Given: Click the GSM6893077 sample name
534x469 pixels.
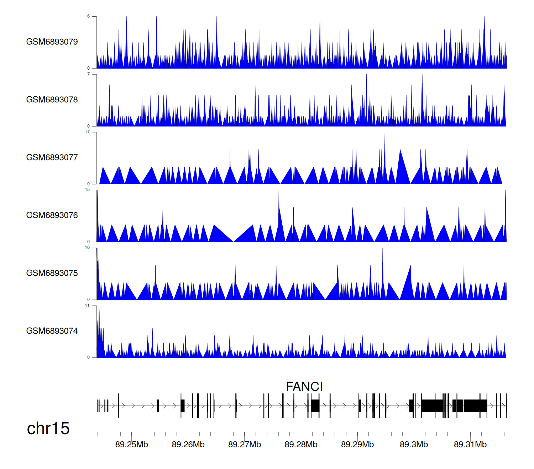Looking at the screenshot, I should [x=52, y=158].
